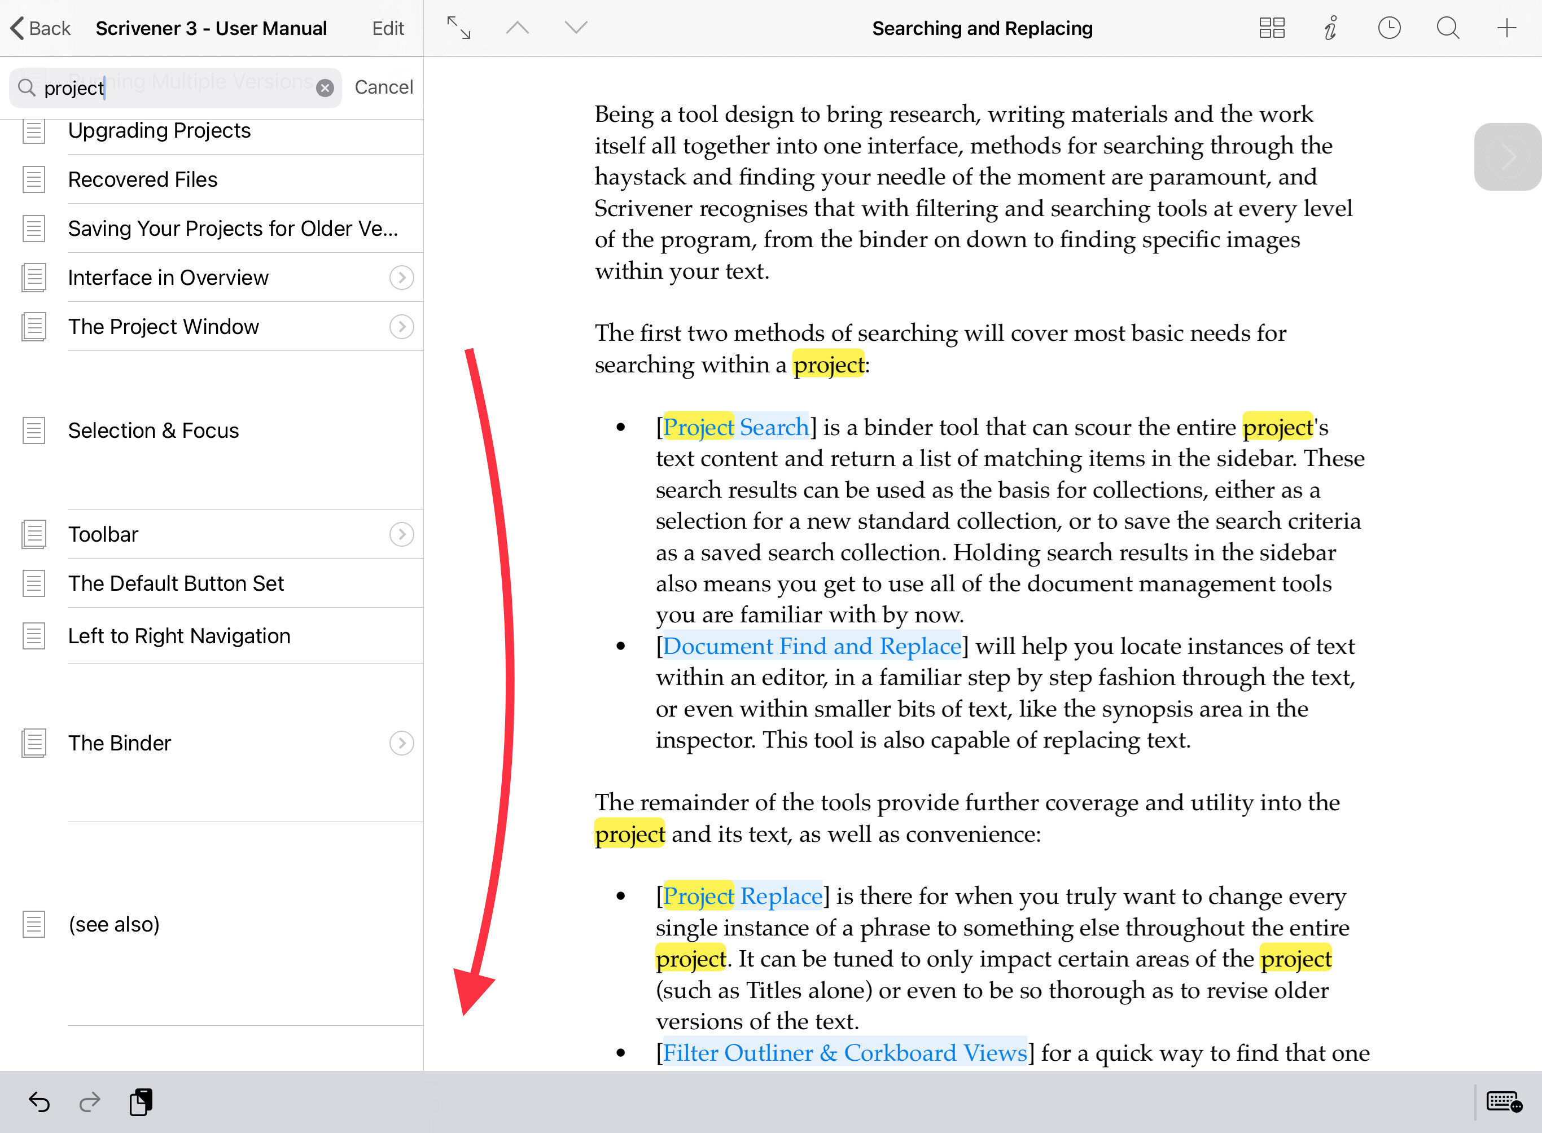Click the magnifier icon in the search field
Screen dimensions: 1542x1133
[27, 88]
